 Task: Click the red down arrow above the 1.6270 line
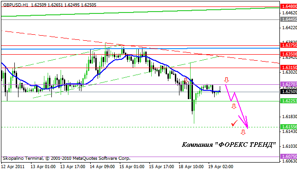[226, 80]
